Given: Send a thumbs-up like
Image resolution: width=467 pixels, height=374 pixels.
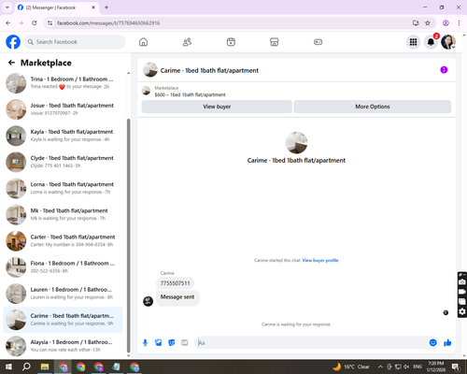Looking at the screenshot, I should pos(447,343).
